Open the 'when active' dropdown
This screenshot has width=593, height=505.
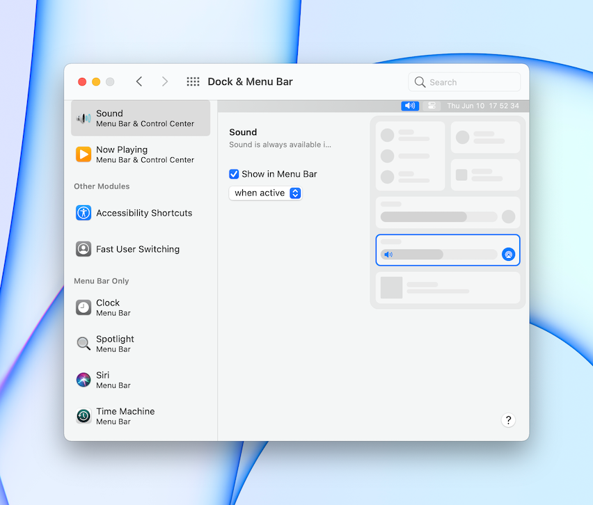(265, 193)
